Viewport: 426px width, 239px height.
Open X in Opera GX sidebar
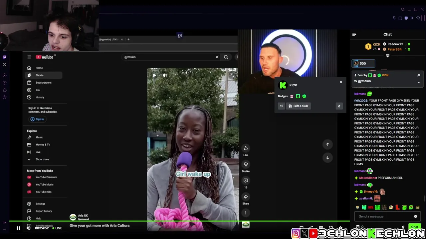(x=4, y=64)
